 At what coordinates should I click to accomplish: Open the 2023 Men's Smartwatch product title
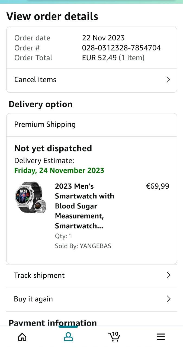tap(84, 206)
